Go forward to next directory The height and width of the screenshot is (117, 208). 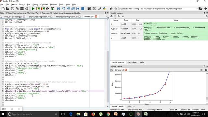point(116,9)
